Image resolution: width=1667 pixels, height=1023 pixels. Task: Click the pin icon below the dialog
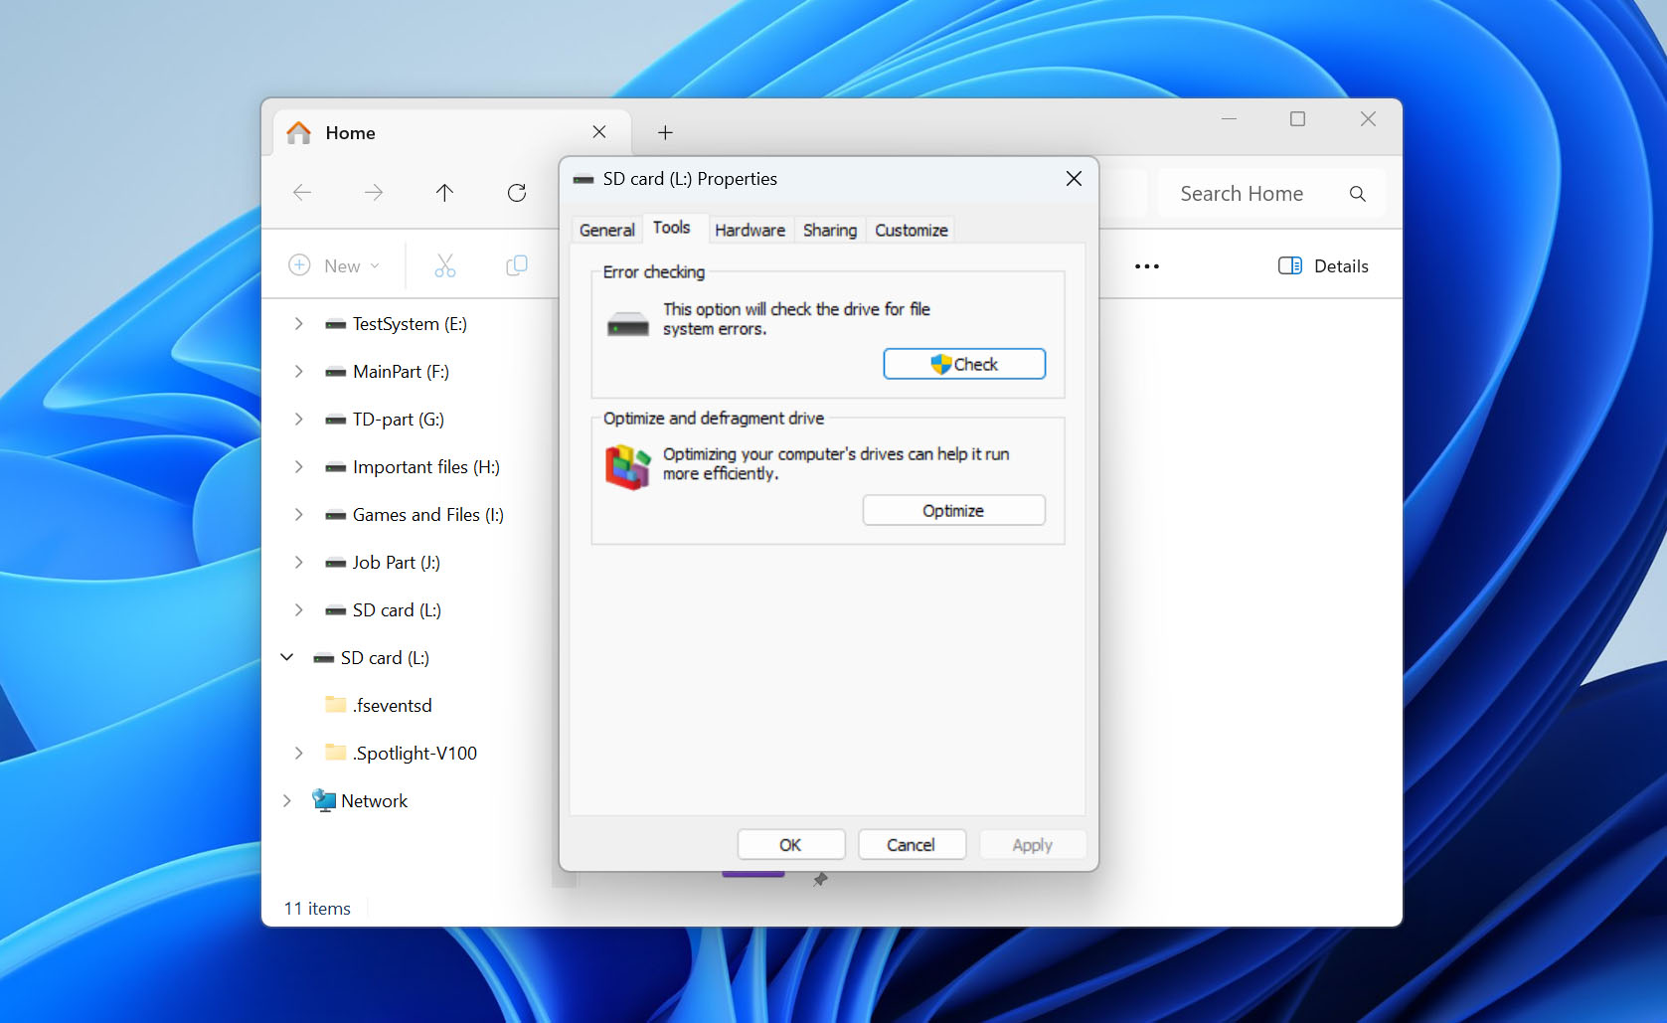point(820,880)
